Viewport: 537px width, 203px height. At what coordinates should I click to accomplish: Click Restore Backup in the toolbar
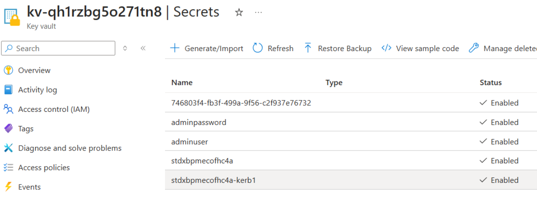point(338,48)
